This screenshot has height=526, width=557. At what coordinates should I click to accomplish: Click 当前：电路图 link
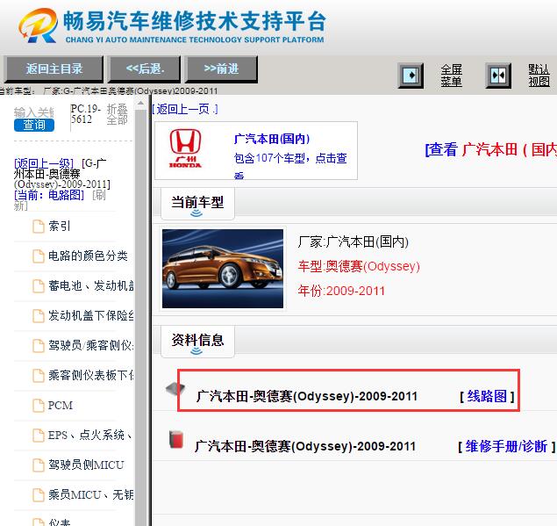[x=49, y=195]
